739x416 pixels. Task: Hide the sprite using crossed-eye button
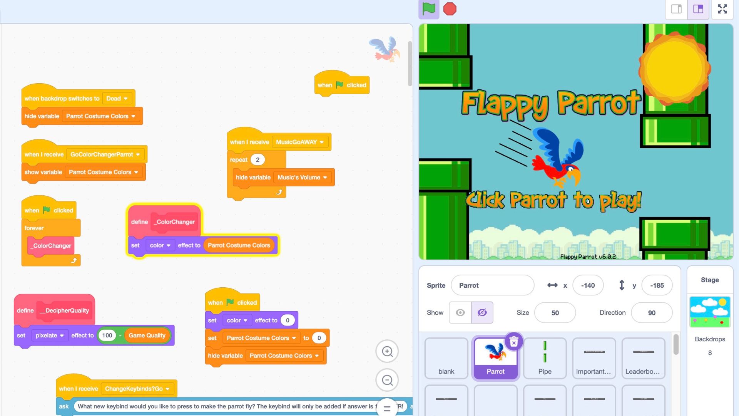pos(482,312)
